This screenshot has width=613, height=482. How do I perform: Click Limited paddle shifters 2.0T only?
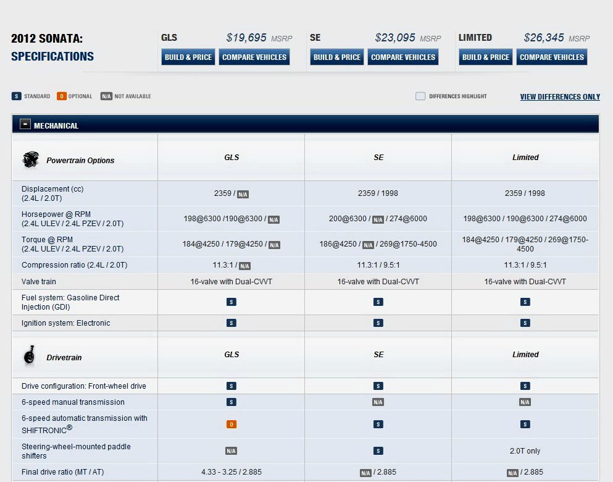[x=525, y=451]
